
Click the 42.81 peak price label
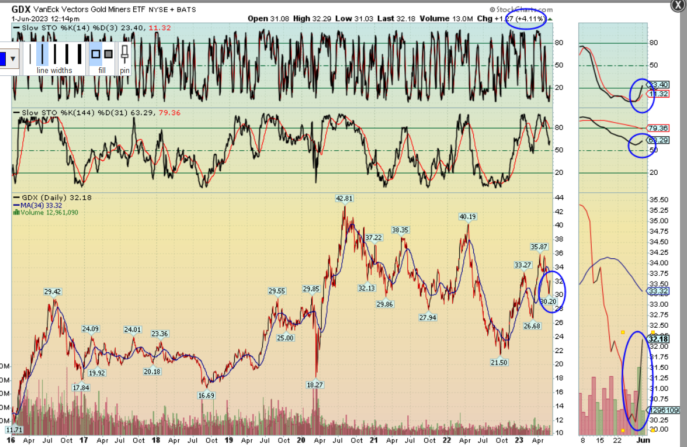coord(345,199)
